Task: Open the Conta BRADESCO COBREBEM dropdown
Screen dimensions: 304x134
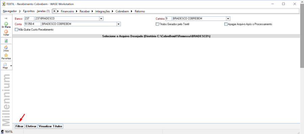Action: click(119, 24)
